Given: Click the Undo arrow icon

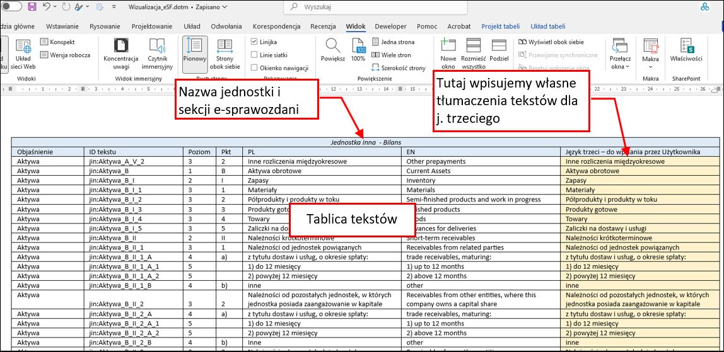Looking at the screenshot, I should (x=46, y=7).
